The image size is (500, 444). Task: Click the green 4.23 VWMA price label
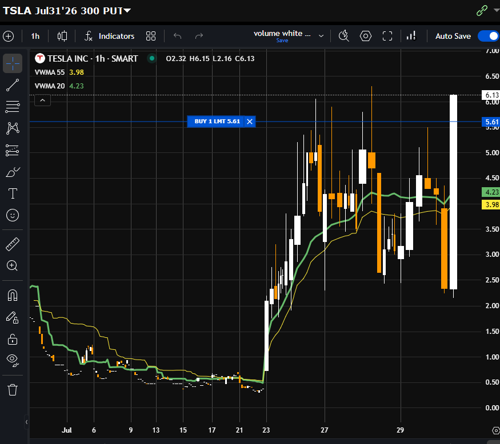click(491, 192)
